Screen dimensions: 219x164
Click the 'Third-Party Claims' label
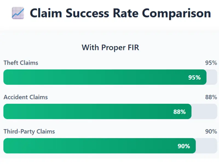point(29,131)
